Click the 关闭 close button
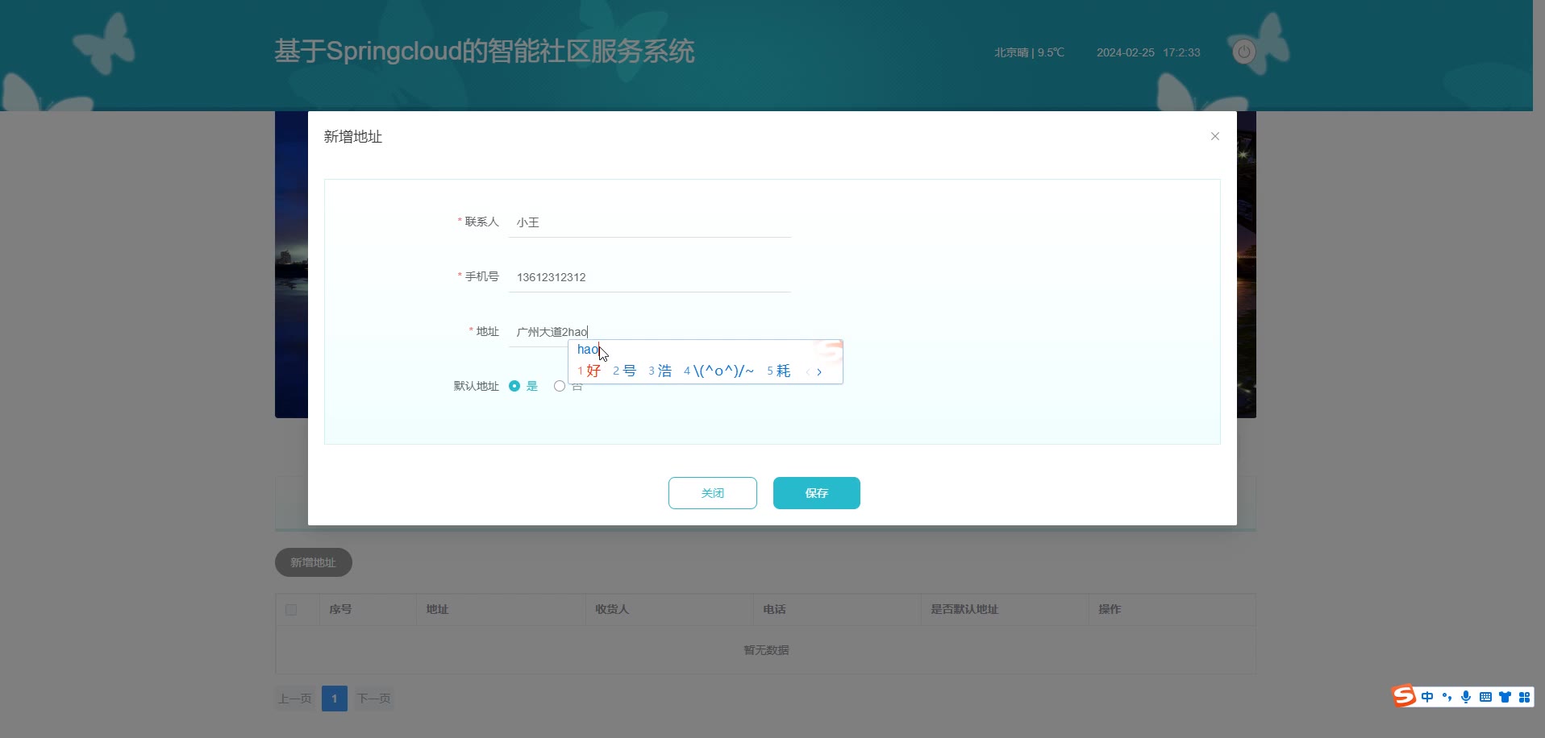1545x738 pixels. (713, 493)
